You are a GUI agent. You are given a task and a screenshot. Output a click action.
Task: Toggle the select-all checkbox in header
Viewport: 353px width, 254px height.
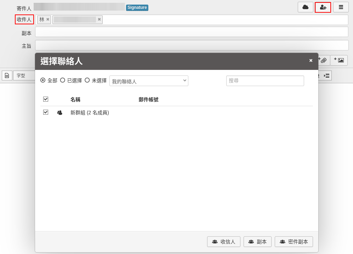click(x=46, y=99)
